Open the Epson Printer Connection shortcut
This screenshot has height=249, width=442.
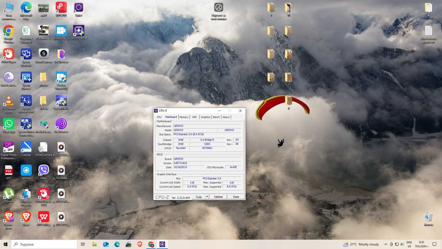pyautogui.click(x=26, y=127)
